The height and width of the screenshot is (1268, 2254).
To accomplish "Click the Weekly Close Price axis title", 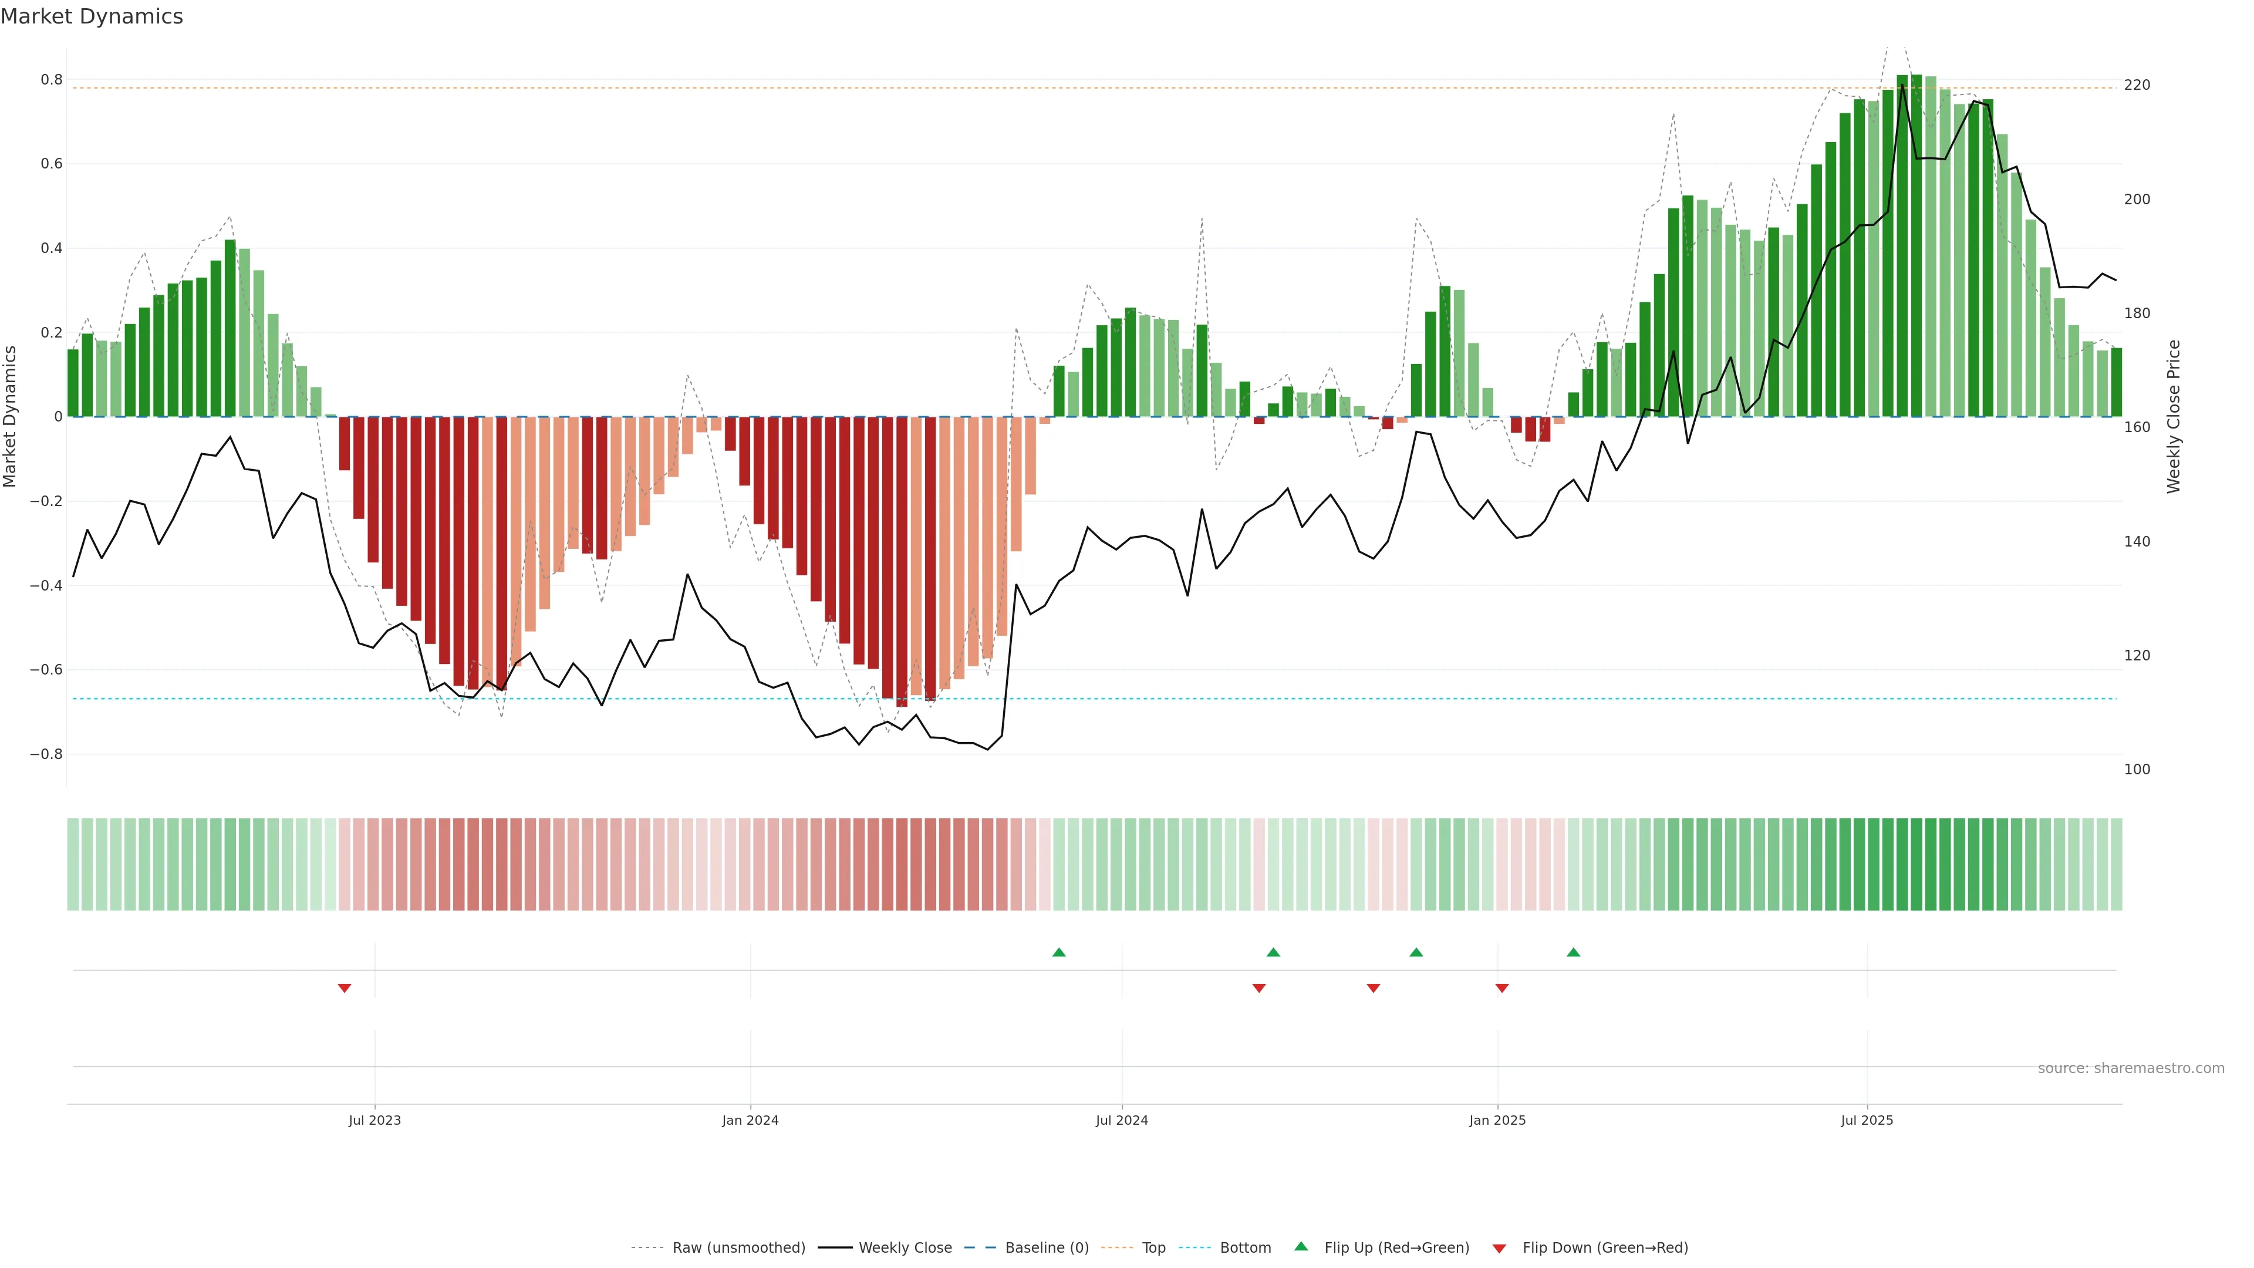I will pyautogui.click(x=2174, y=417).
